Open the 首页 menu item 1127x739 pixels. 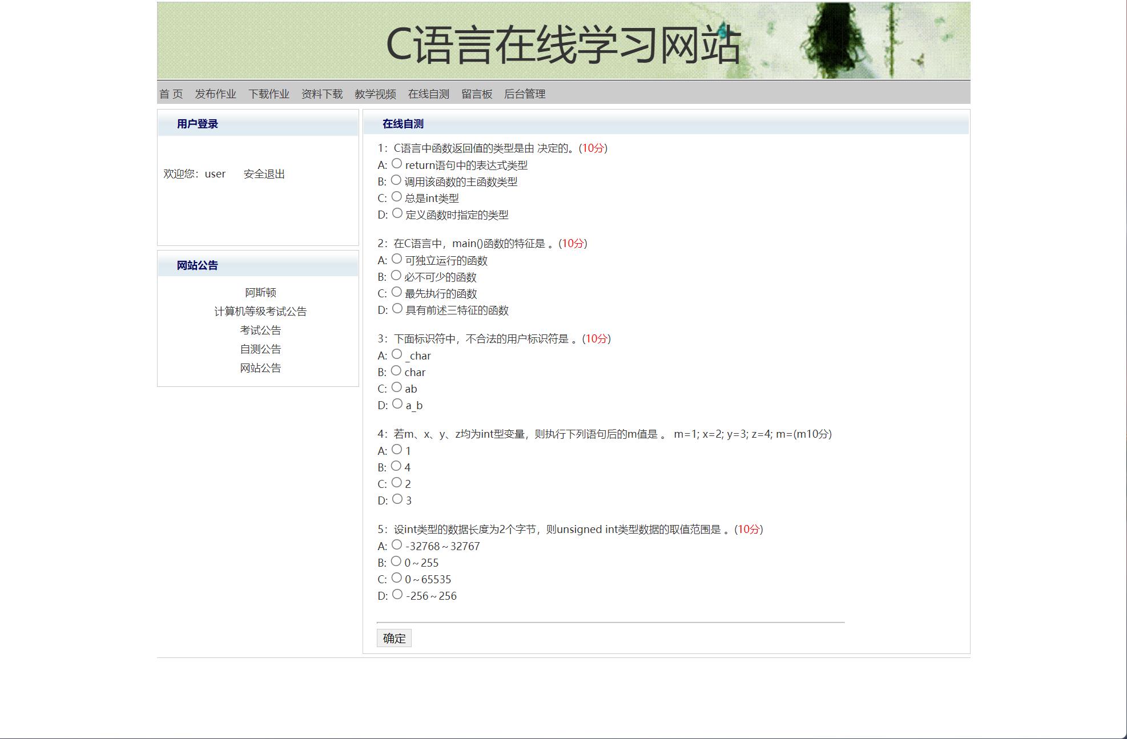(x=171, y=94)
